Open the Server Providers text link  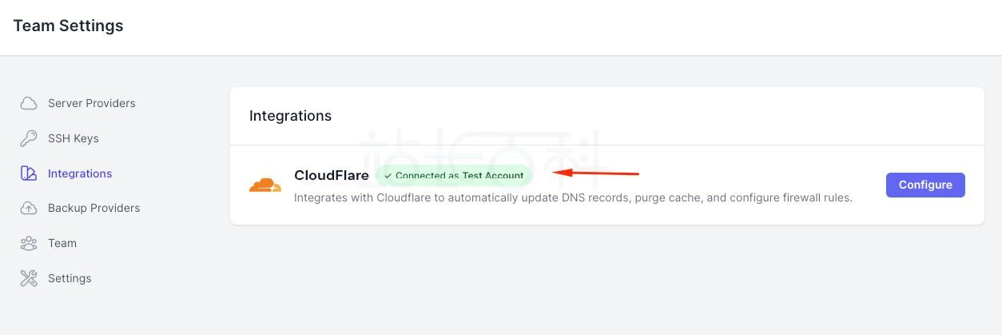(91, 103)
